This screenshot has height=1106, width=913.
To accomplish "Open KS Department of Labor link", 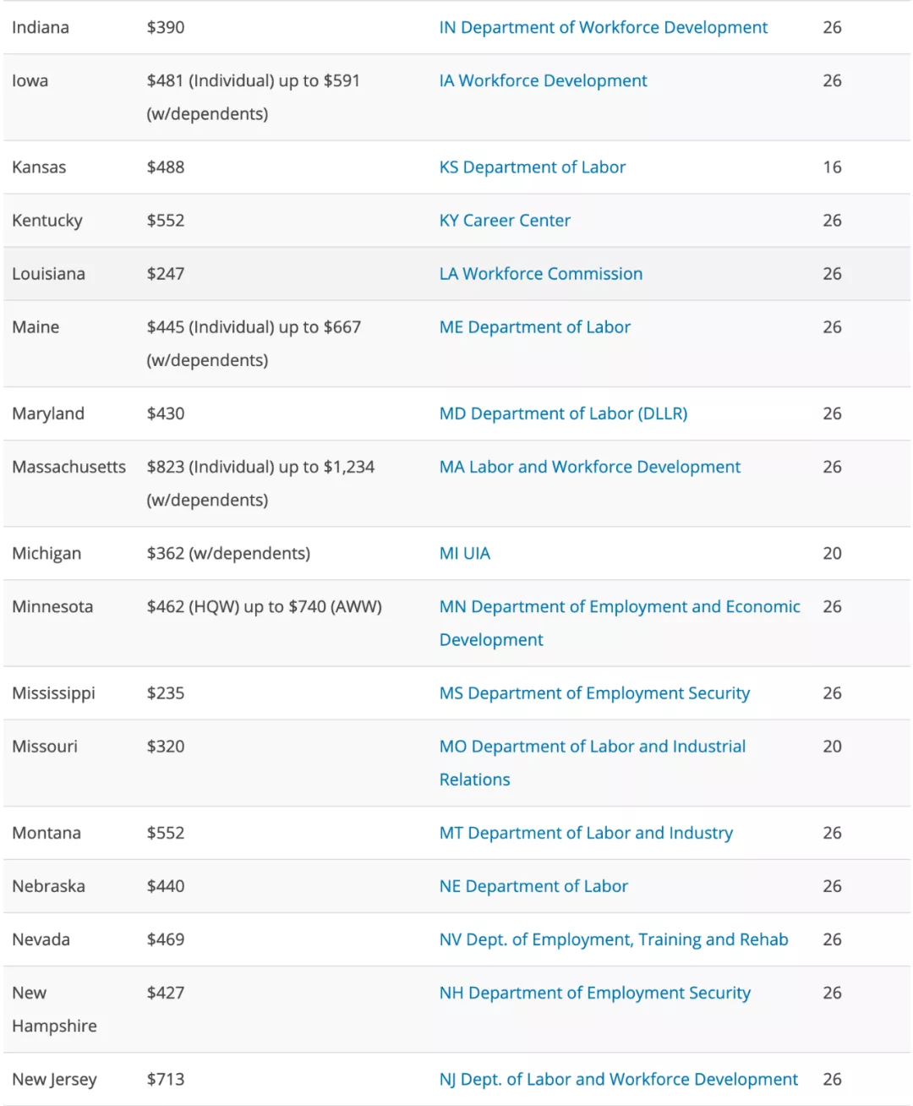I will (532, 167).
